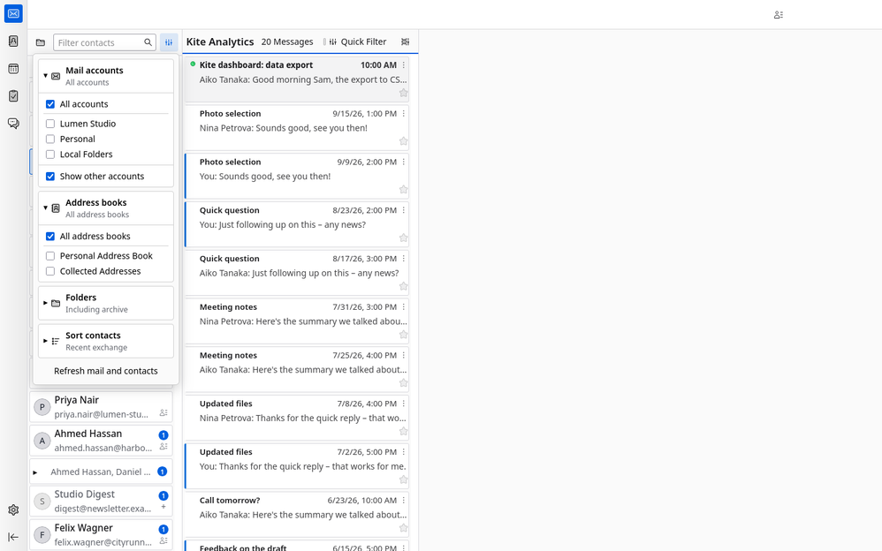Collapse the Mail accounts section
The height and width of the screenshot is (551, 882).
pos(106,76)
